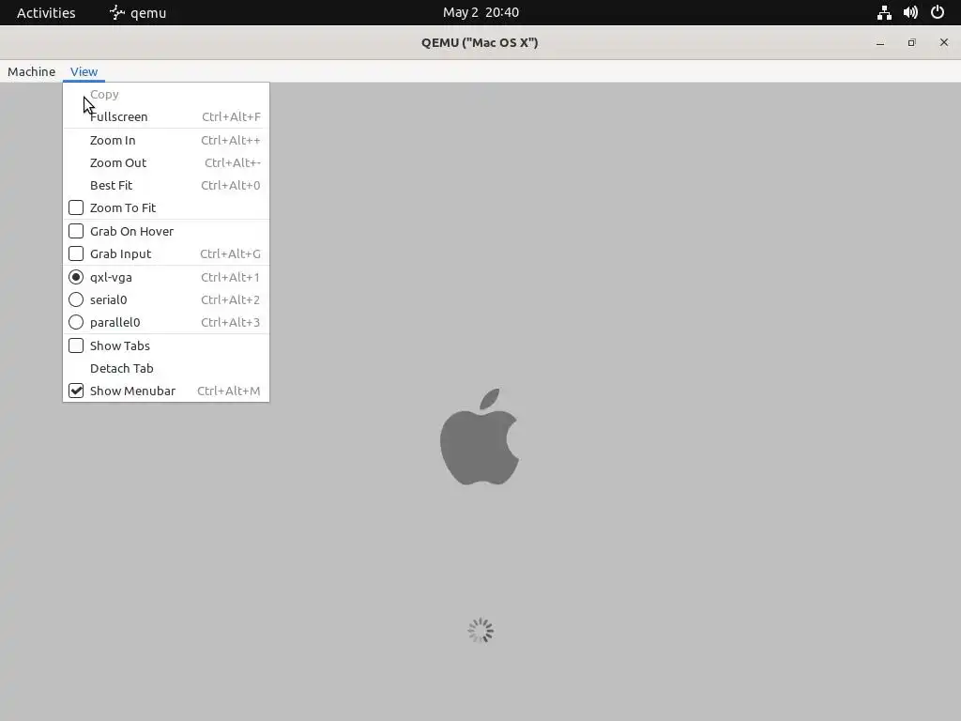Click the greyed-out Copy entry
Viewport: 961px width, 721px height.
coord(166,95)
